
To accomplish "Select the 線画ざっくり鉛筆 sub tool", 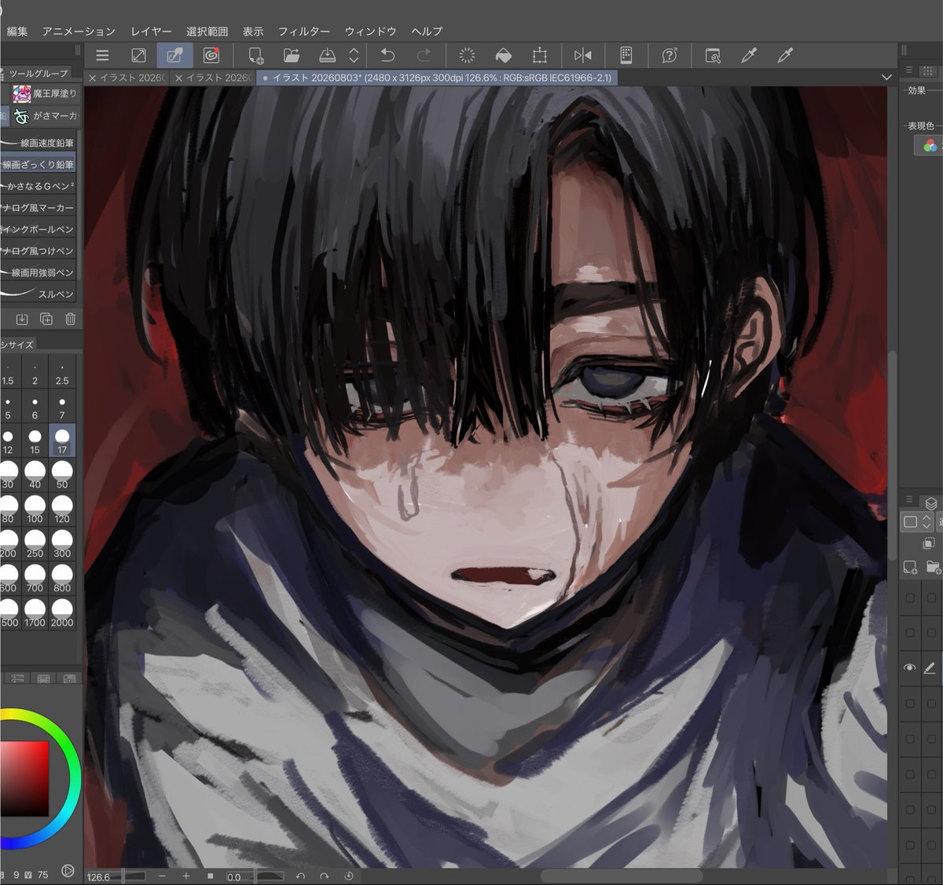I will (39, 165).
